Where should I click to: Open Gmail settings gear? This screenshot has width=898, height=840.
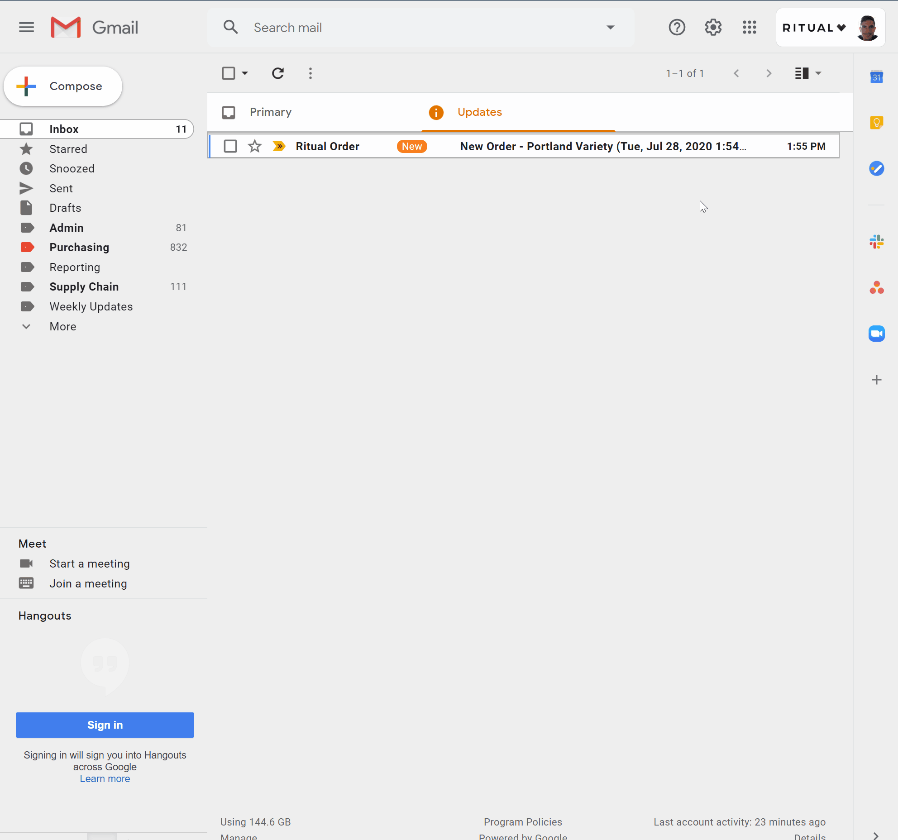(x=713, y=28)
